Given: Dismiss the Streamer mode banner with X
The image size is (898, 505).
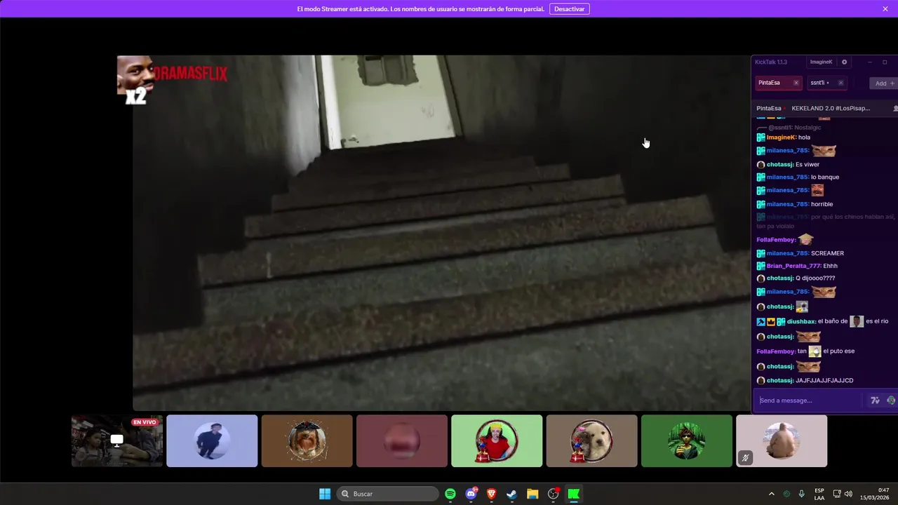Looking at the screenshot, I should coord(885,9).
